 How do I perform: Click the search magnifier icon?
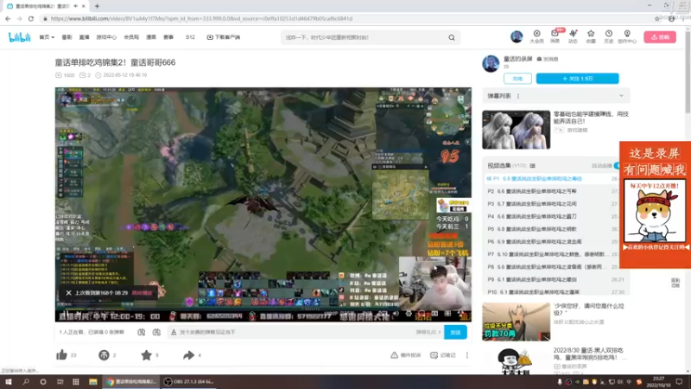coord(452,37)
